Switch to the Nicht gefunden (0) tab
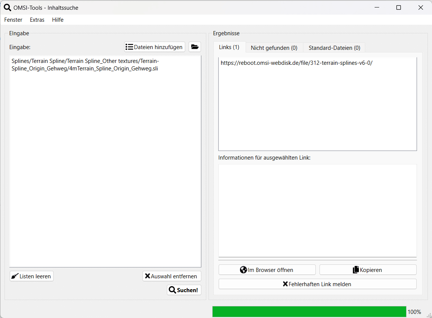 pyautogui.click(x=274, y=48)
